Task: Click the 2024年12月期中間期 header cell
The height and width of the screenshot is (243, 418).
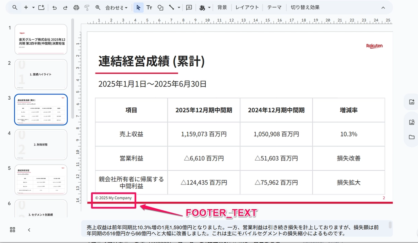Action: click(x=276, y=110)
